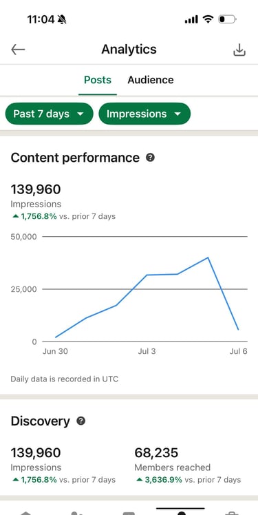Tap the Jun 30 axis label
The width and height of the screenshot is (258, 515).
coord(55,351)
